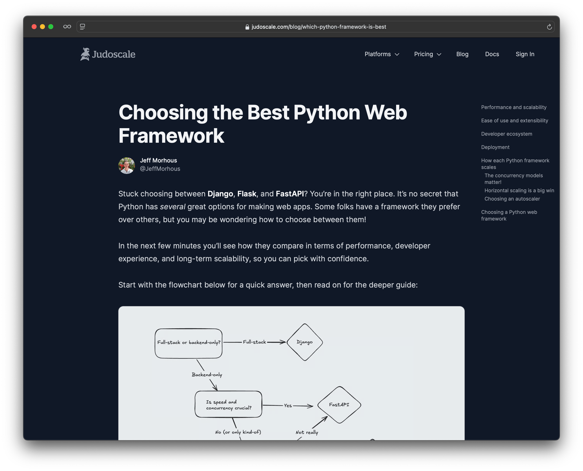Viewport: 583px width, 471px height.
Task: Click the flowchart image
Action: (291, 373)
